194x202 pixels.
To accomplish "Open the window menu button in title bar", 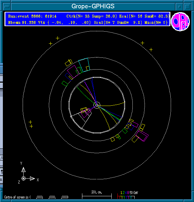I will (7, 6).
